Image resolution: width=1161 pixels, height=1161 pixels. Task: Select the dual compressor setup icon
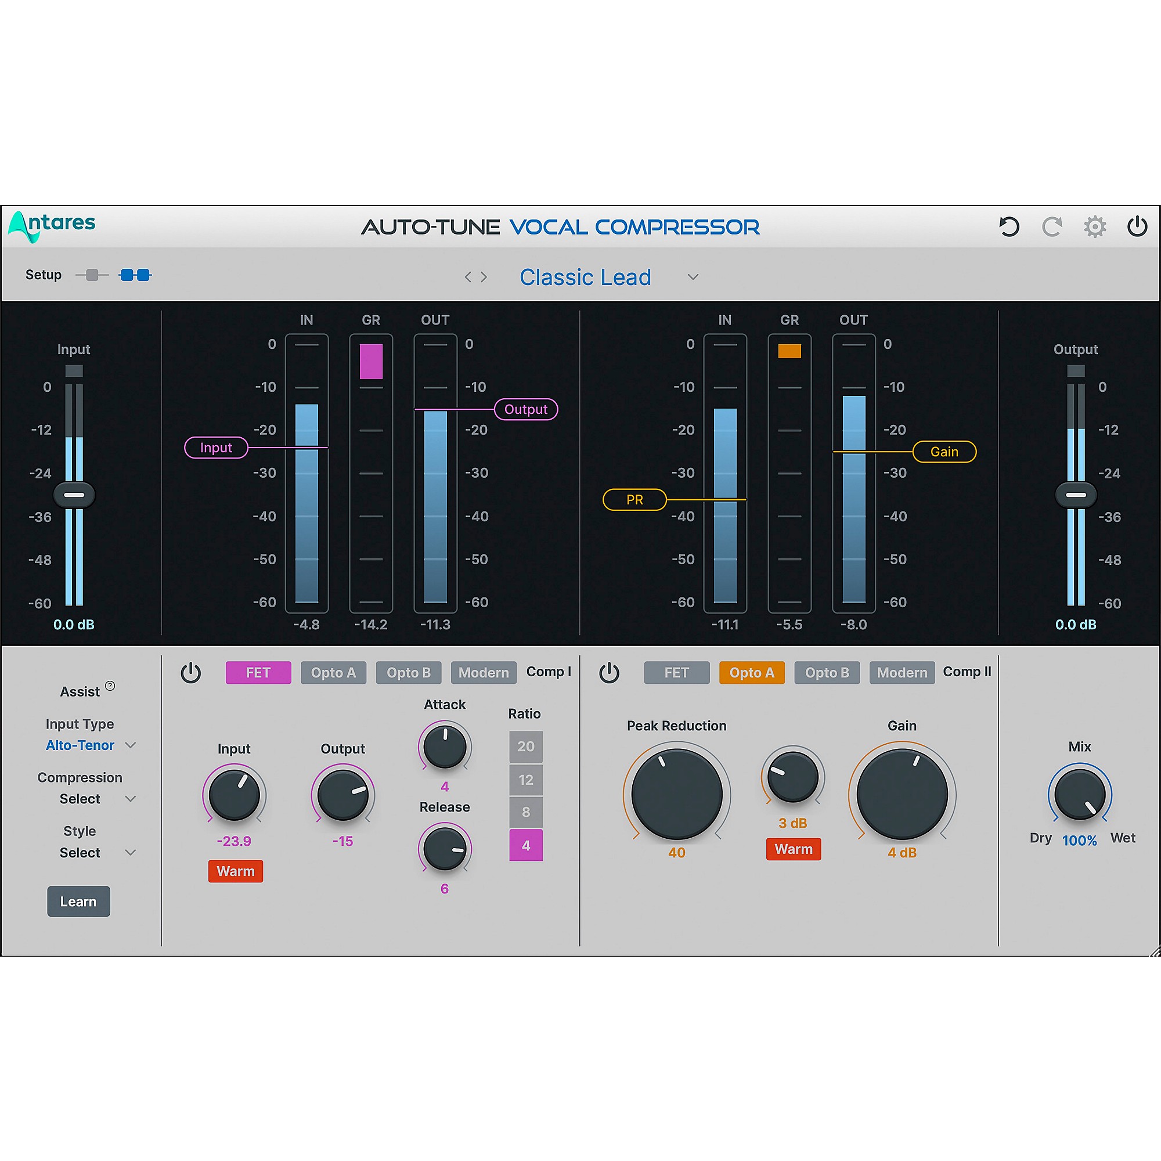(x=135, y=275)
